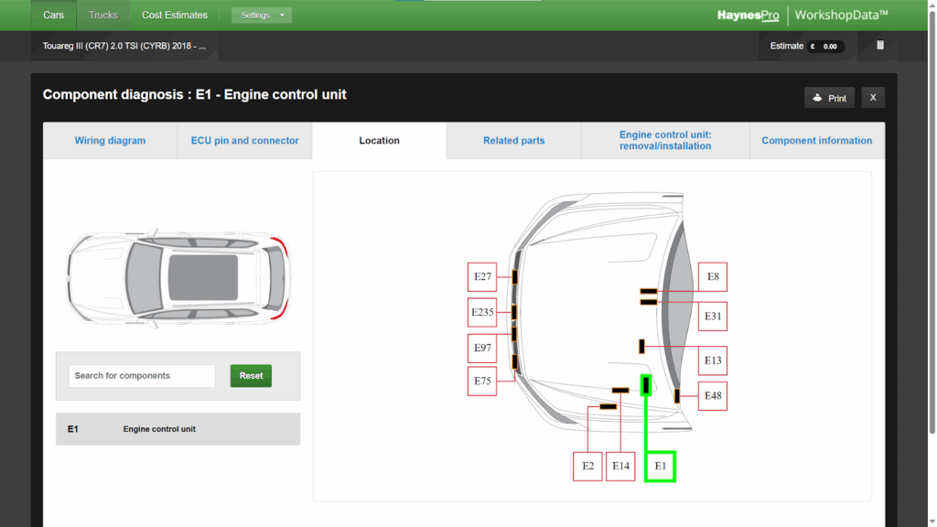The image size is (937, 527).
Task: Open the Cost Estimates menu
Action: coord(174,15)
